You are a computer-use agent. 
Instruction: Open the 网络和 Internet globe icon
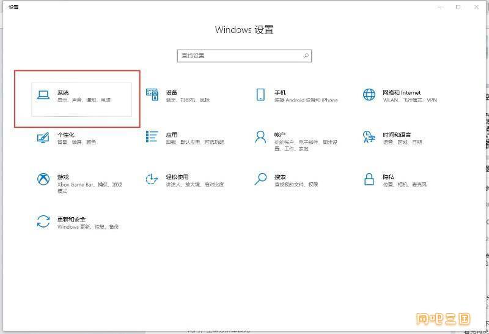coord(369,95)
